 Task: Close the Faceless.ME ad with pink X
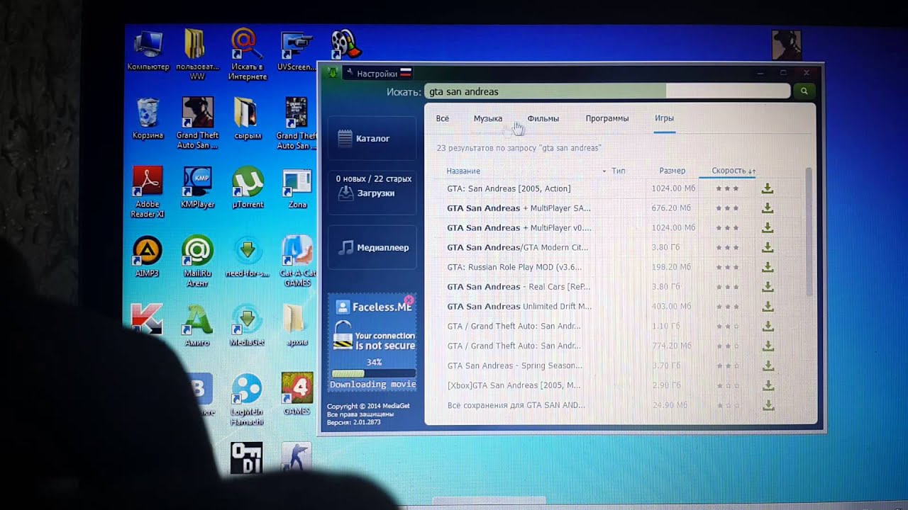[409, 300]
